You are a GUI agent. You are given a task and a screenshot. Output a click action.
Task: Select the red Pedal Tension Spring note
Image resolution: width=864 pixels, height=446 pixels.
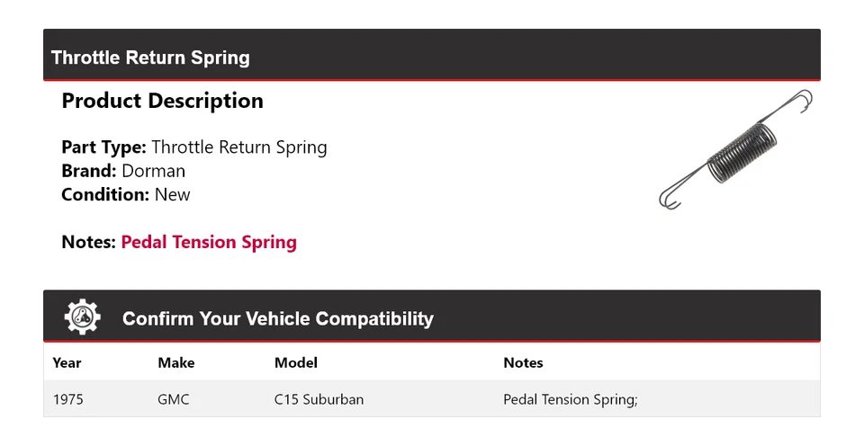pyautogui.click(x=209, y=242)
